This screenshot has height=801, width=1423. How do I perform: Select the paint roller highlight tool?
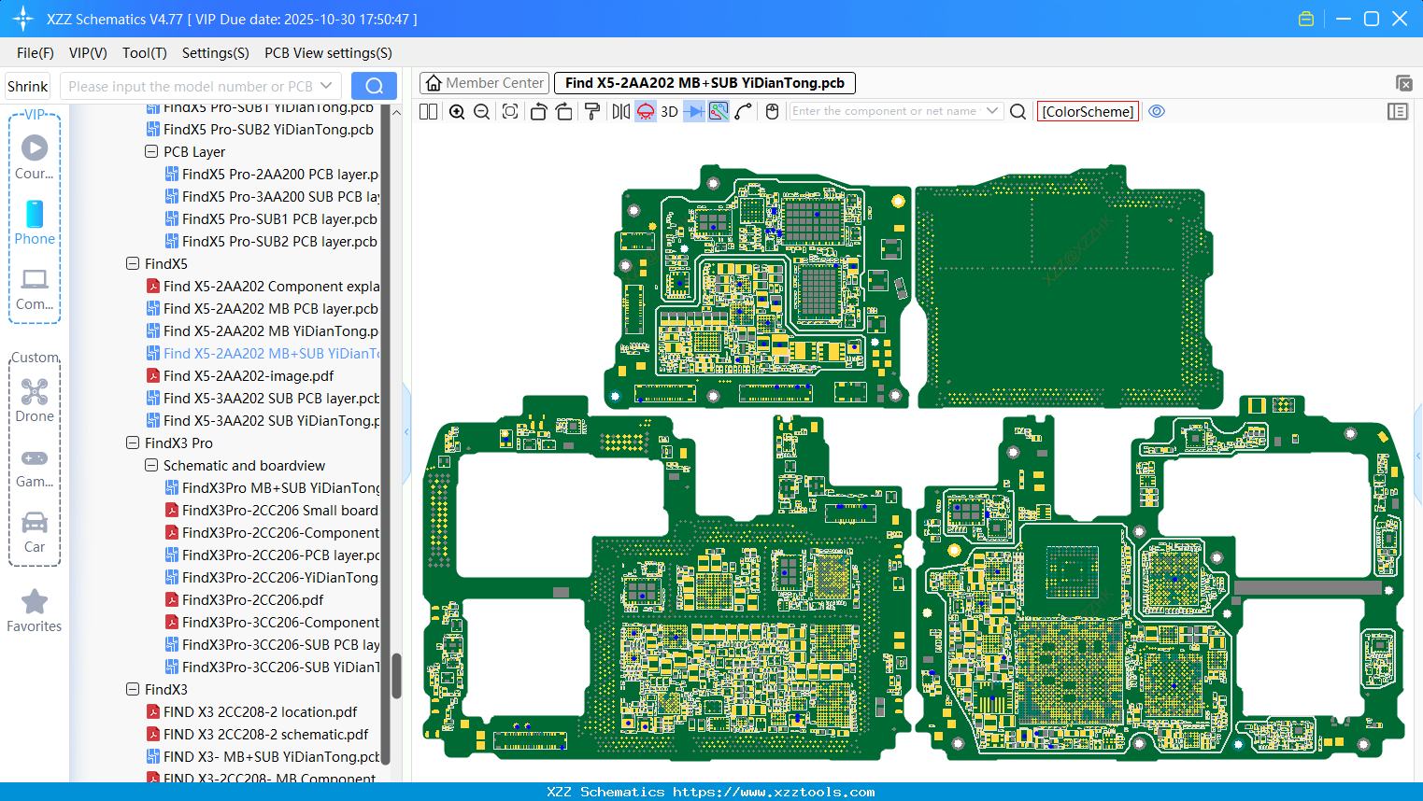click(592, 112)
